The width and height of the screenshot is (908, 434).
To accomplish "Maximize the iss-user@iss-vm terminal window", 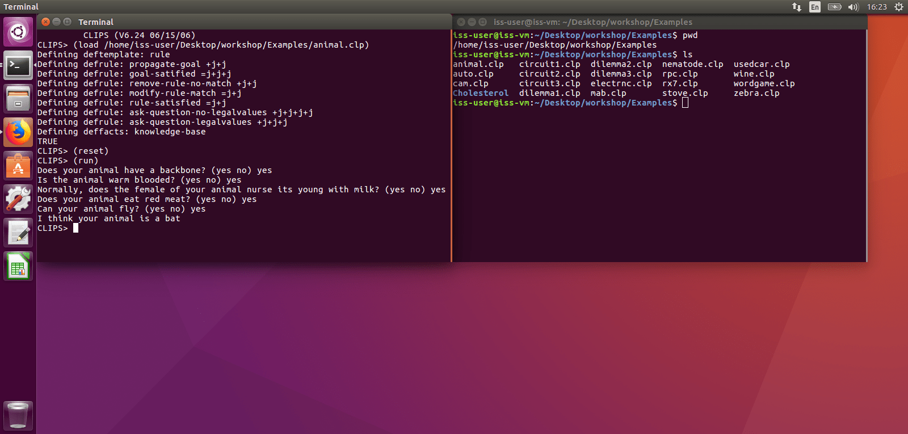I will [x=482, y=22].
